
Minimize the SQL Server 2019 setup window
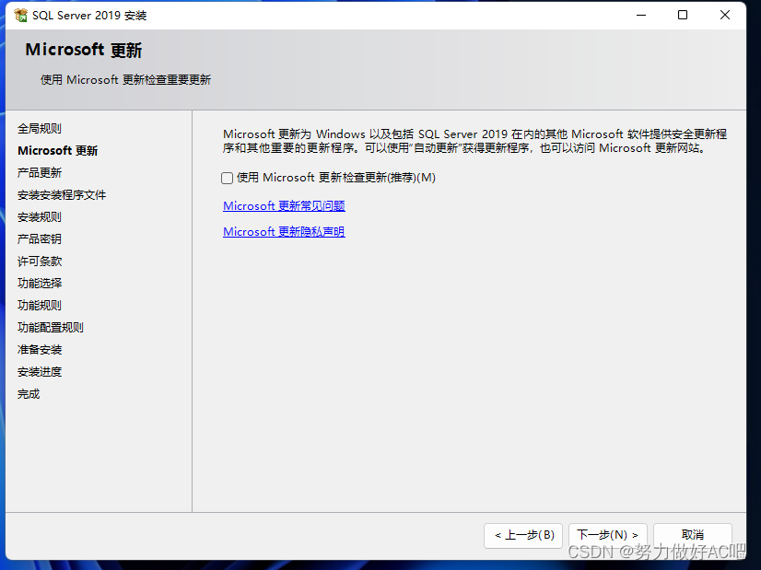[641, 15]
